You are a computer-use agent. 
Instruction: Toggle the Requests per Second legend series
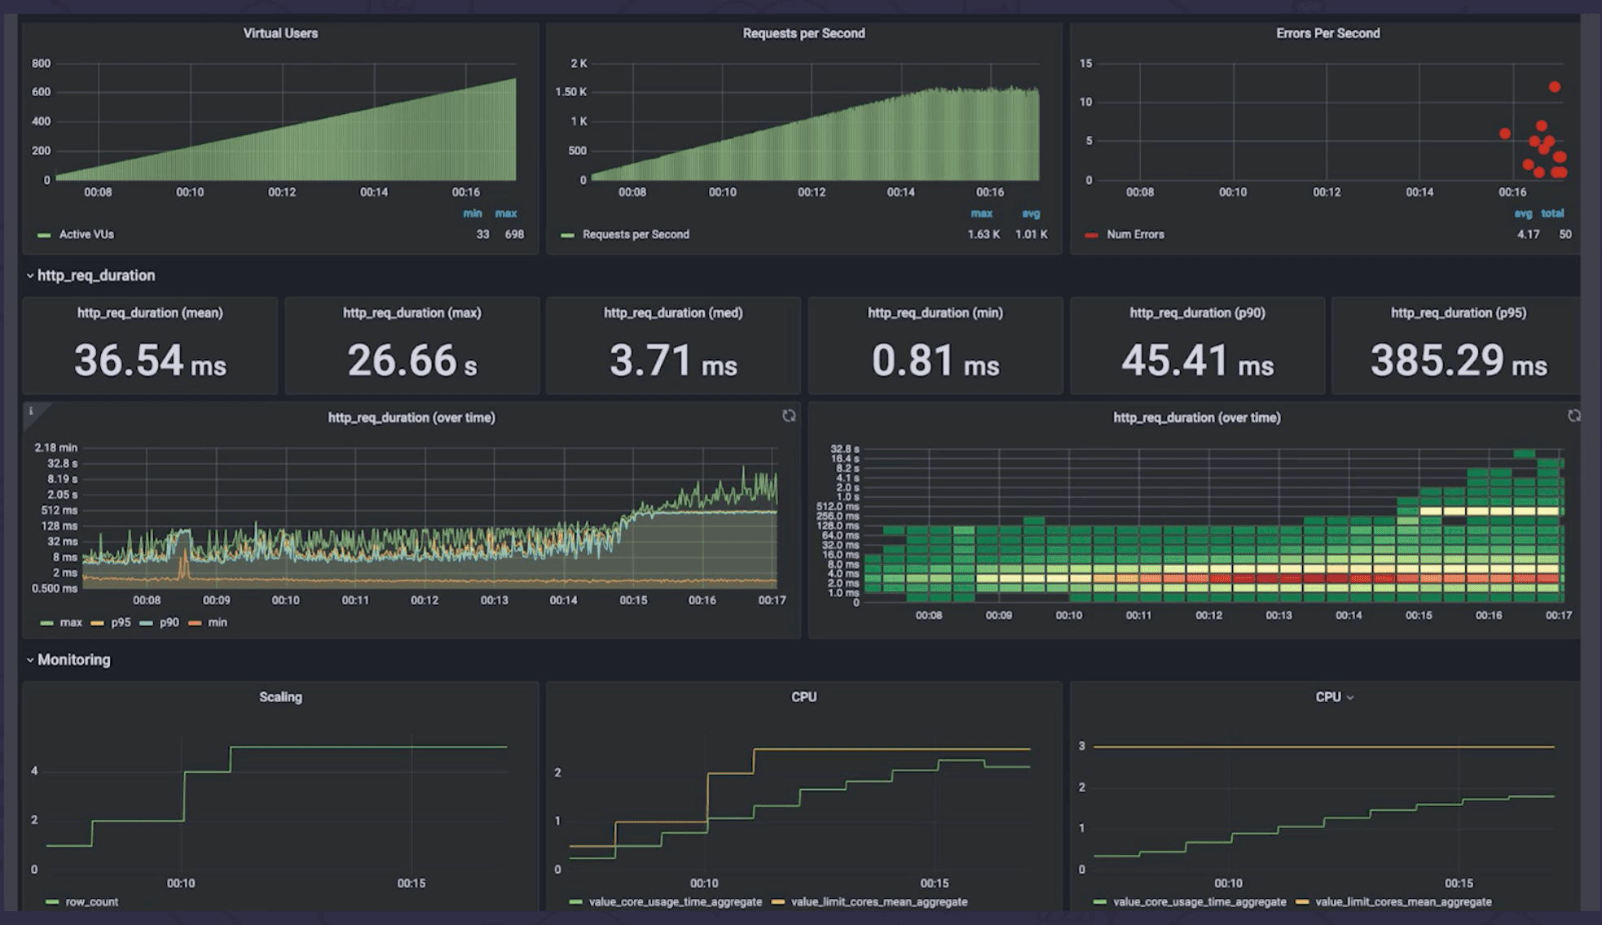[x=636, y=234]
